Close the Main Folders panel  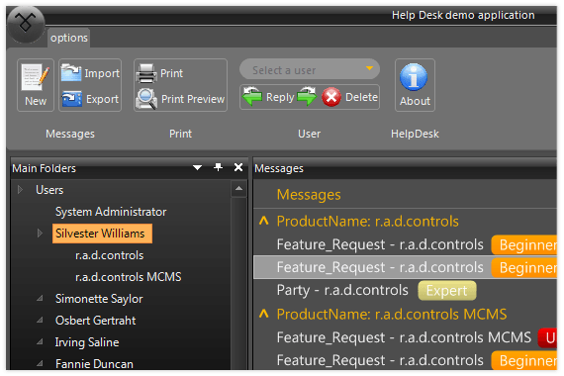pyautogui.click(x=238, y=167)
